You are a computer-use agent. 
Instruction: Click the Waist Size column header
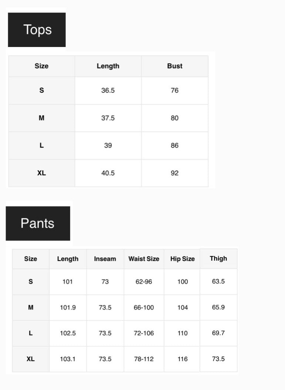point(144,259)
